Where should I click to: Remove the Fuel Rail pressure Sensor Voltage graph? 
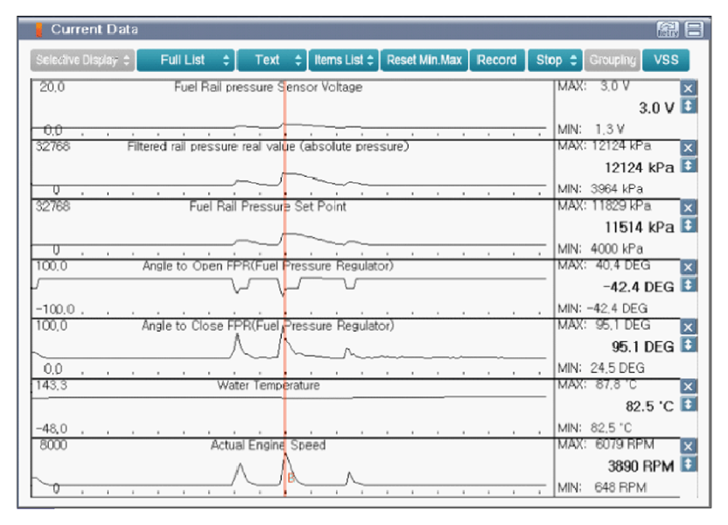pos(688,88)
